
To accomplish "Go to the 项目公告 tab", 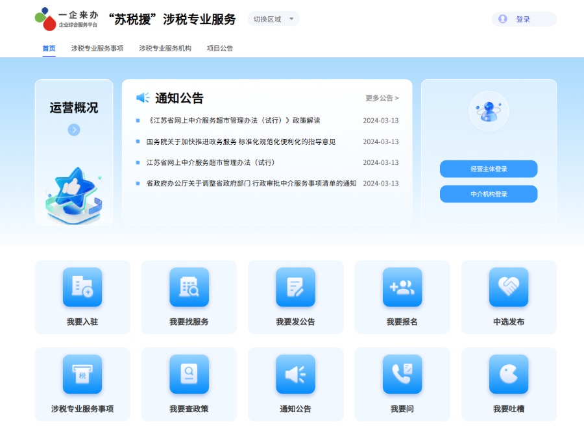I will point(220,49).
